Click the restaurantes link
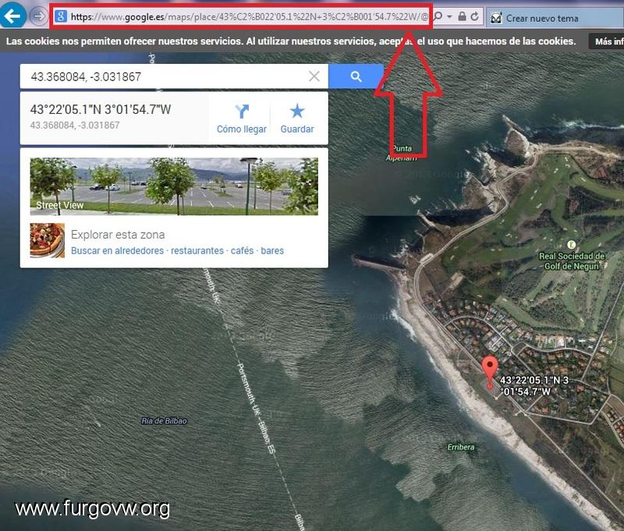The width and height of the screenshot is (624, 531). click(x=197, y=250)
